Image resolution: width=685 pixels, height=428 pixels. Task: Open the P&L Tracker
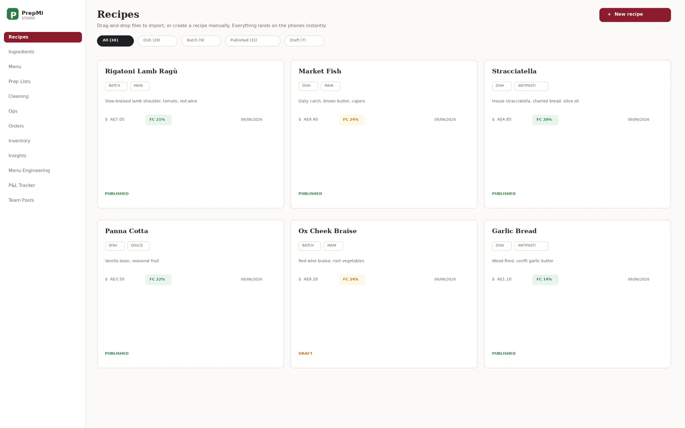43,185
